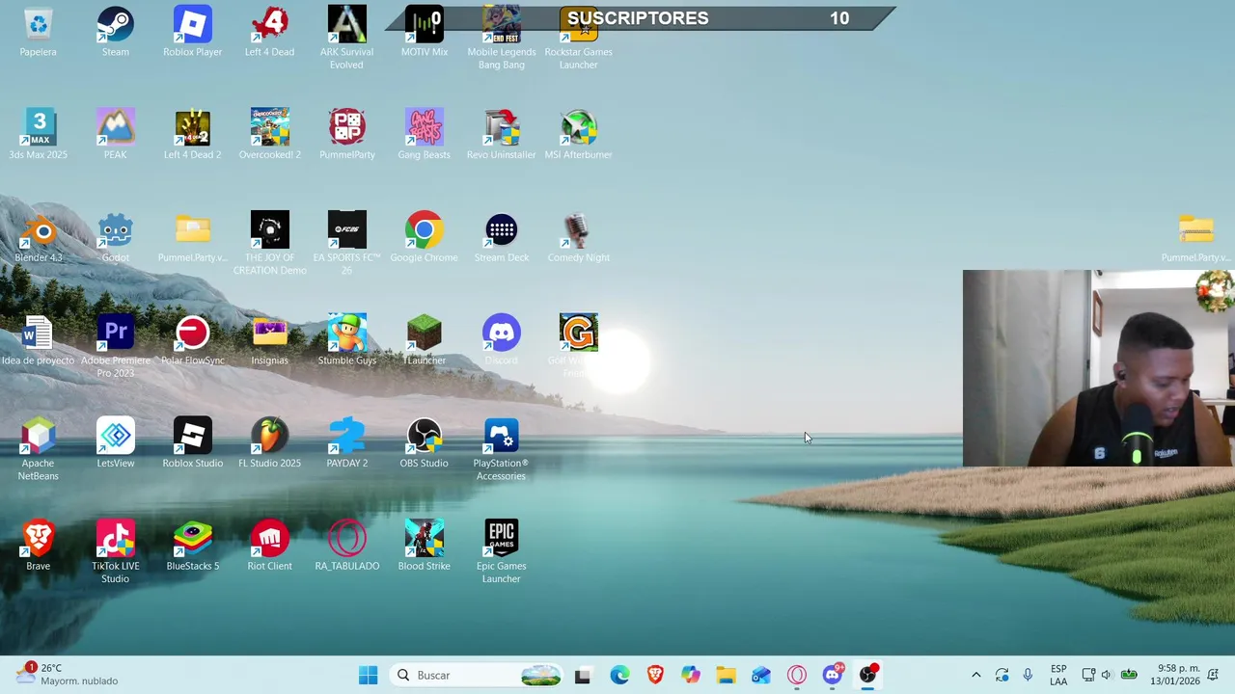Select the Stream Deck icon
This screenshot has height=694, width=1235.
(x=501, y=237)
